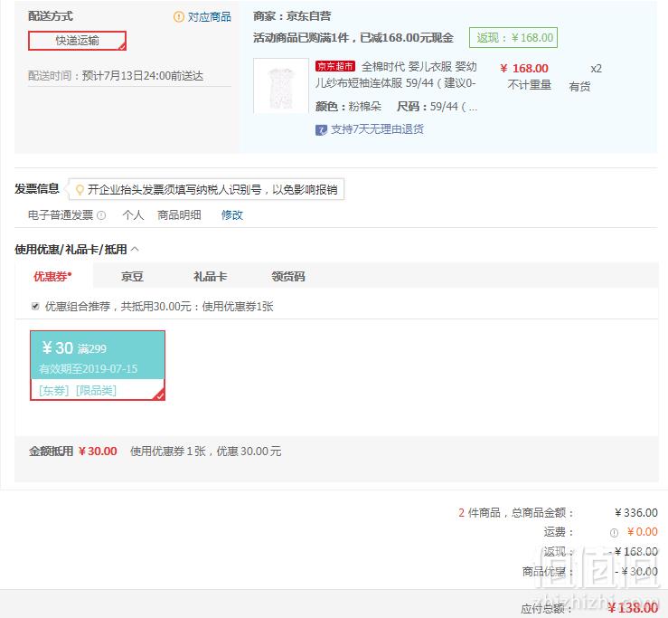The image size is (668, 618).
Task: Uncheck the 优惠组合推荐 checkbox
Action: coord(35,306)
